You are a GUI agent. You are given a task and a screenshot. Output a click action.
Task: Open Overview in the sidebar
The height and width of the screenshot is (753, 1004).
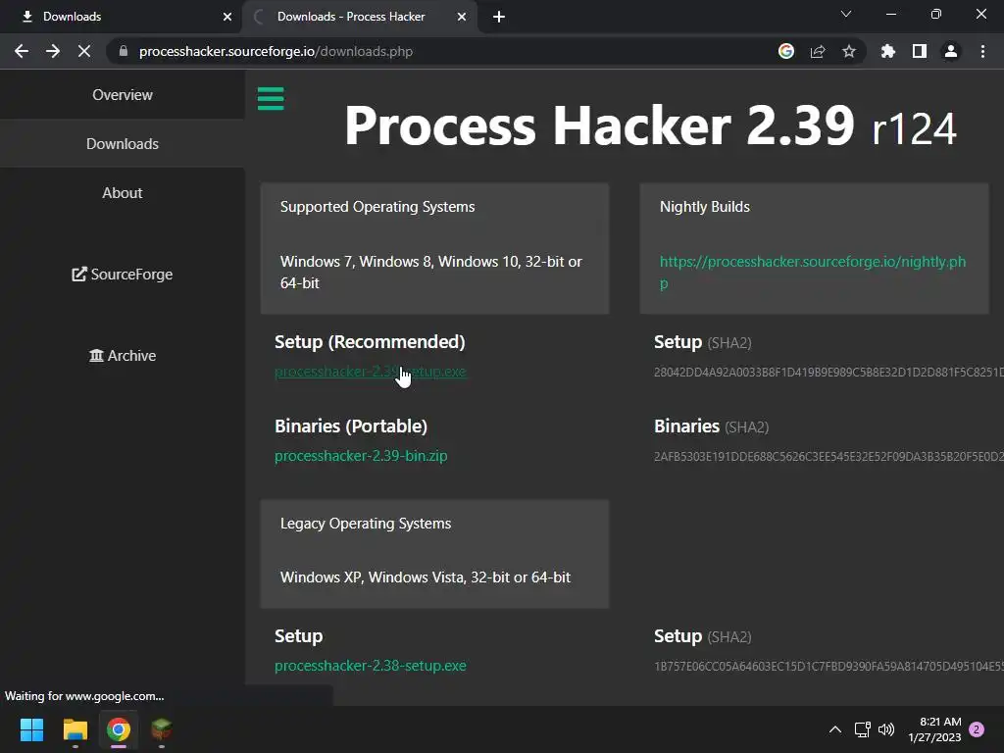123,95
